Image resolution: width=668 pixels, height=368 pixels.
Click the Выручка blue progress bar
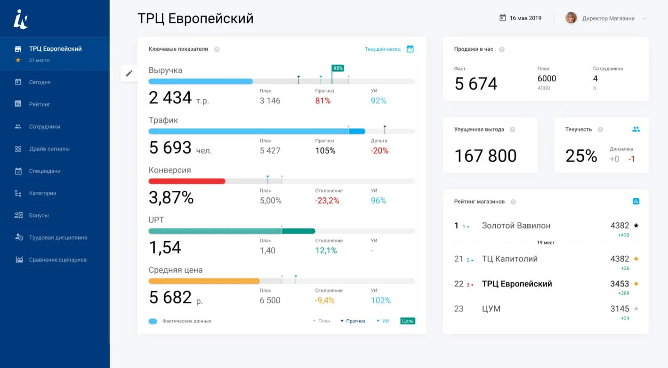[201, 81]
